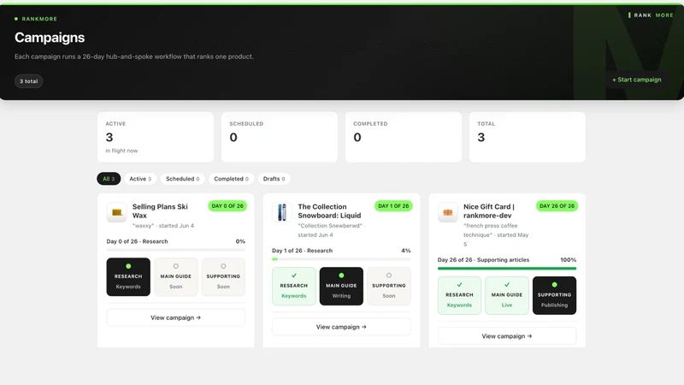Click the Collection Snowboard Liquid product thumbnail

point(282,212)
